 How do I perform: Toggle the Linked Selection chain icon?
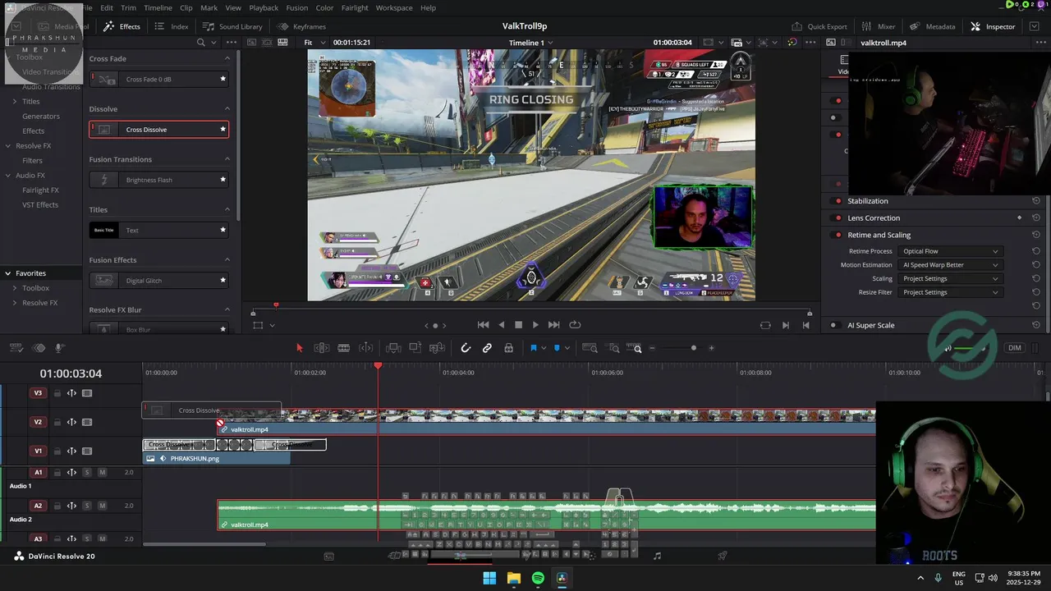[x=487, y=348]
